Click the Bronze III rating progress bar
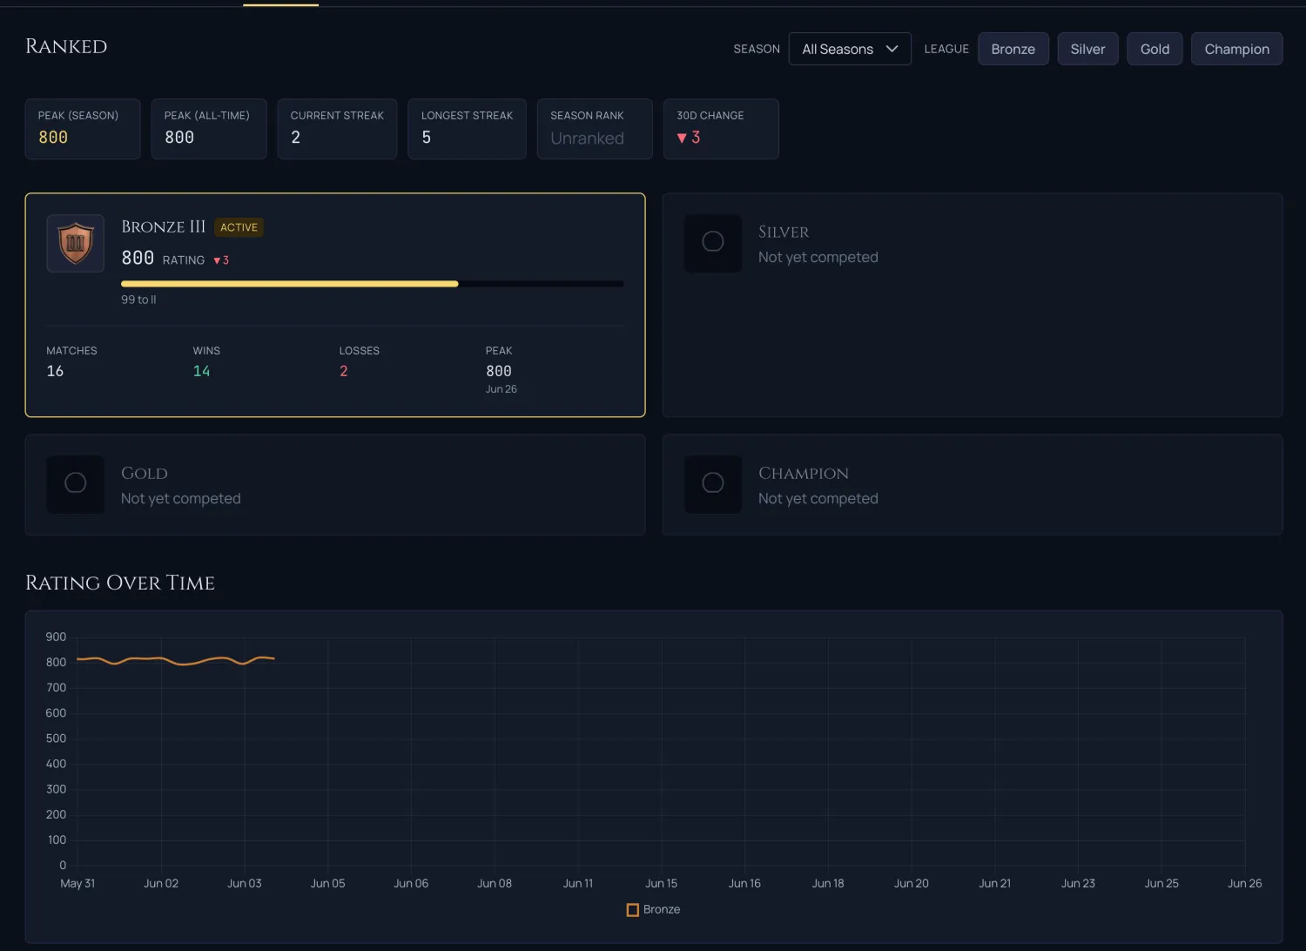 point(372,283)
